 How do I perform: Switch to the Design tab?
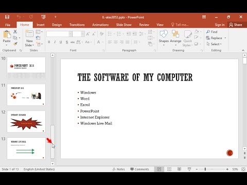click(x=57, y=25)
